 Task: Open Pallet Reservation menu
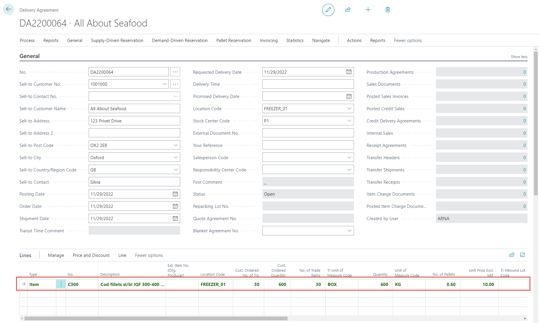(x=234, y=41)
